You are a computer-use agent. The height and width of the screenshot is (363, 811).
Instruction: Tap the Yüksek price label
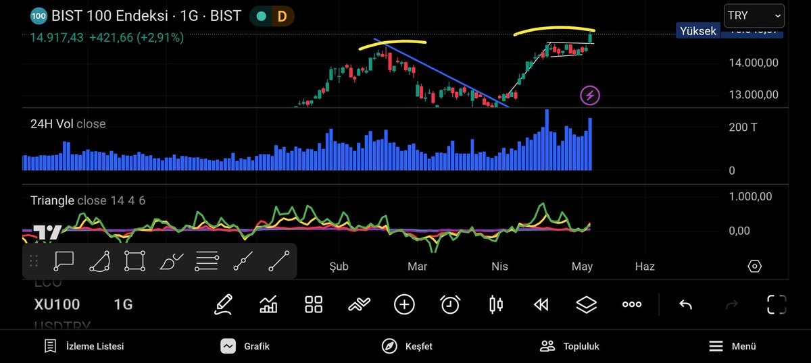(x=697, y=31)
